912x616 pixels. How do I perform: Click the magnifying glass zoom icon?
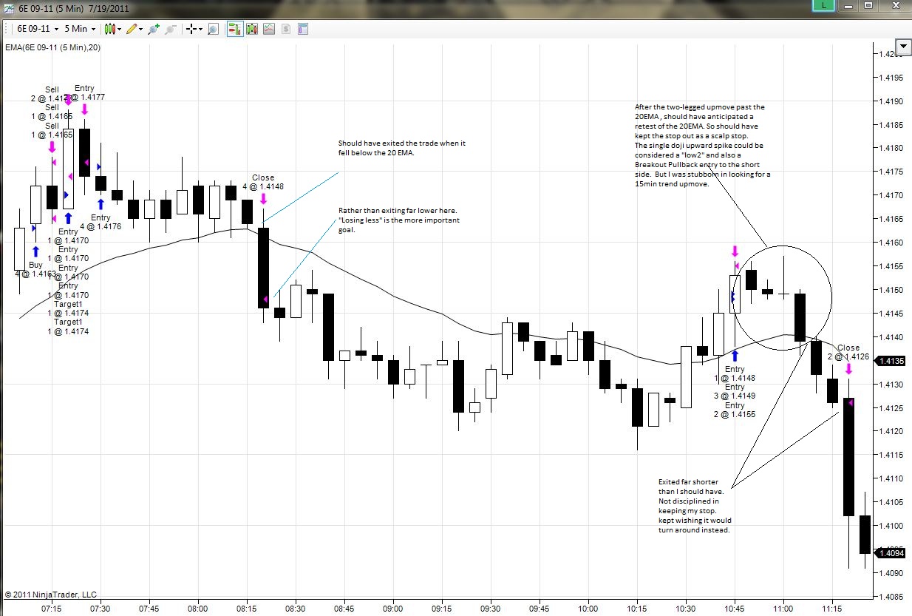point(213,29)
